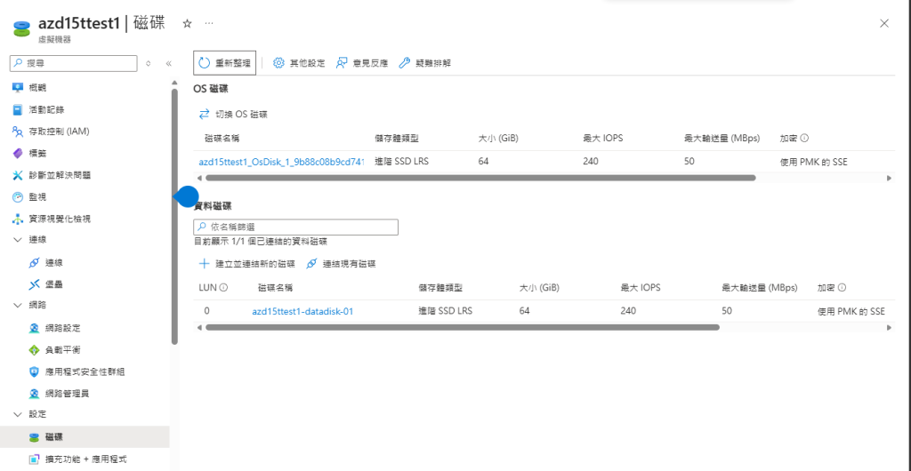Click info icon beside data disk 加密 header
The image size is (911, 471).
[x=842, y=287]
